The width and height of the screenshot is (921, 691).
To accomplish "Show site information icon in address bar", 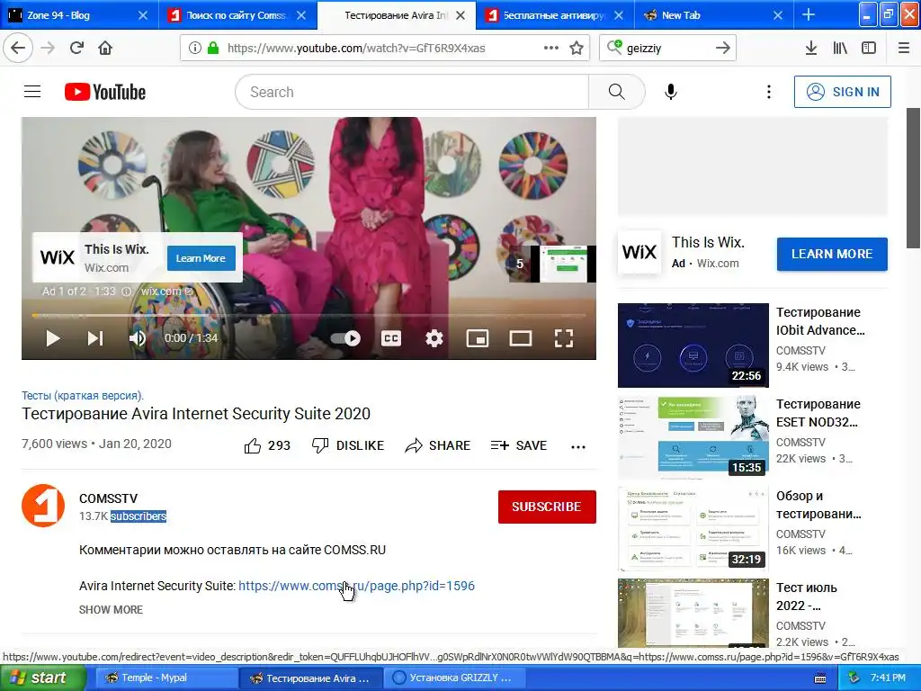I will [x=194, y=48].
